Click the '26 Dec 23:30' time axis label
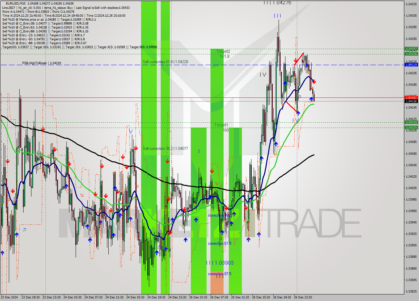Screen dimensions: 419x301 303,297
